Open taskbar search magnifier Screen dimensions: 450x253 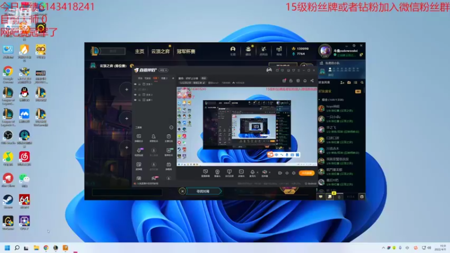[x=17, y=247]
